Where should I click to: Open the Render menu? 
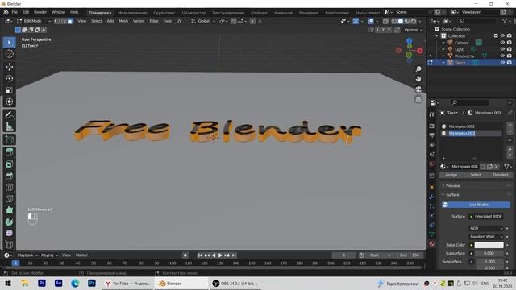coord(40,12)
